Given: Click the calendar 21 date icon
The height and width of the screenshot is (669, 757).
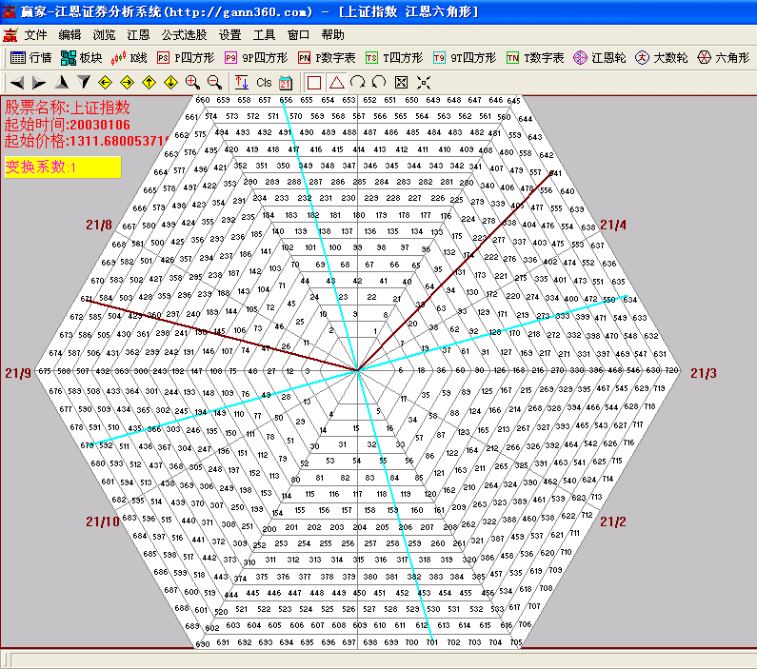Looking at the screenshot, I should tap(285, 83).
